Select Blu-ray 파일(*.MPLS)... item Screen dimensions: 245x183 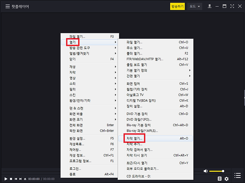pos(156,131)
